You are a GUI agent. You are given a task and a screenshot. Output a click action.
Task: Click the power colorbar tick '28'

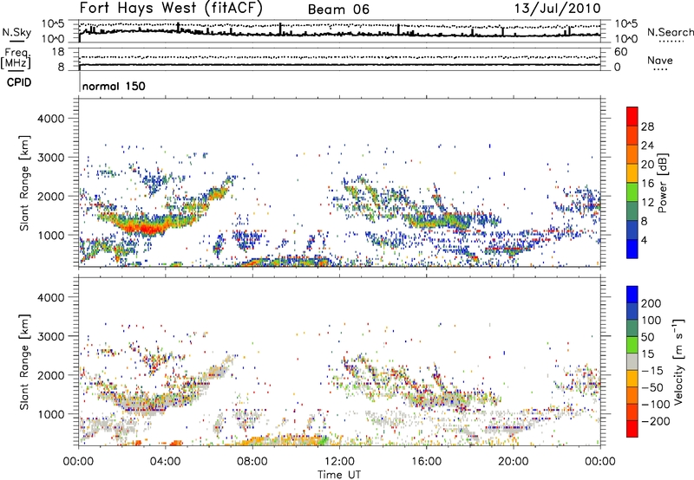pos(647,126)
